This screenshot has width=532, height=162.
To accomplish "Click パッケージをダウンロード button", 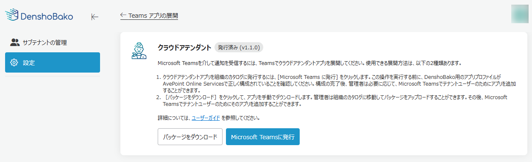I will click(190, 137).
